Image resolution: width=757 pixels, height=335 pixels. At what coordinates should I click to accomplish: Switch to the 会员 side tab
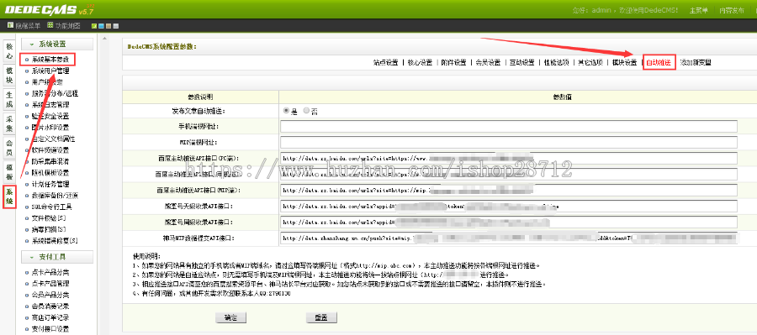(x=9, y=148)
